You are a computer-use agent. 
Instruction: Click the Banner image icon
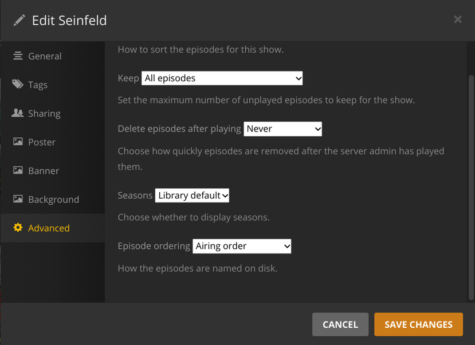coord(18,170)
